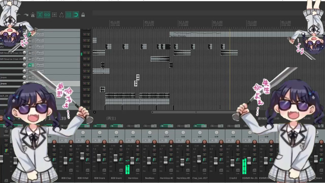Toggle FX bypass power button on Harmless #2 channel
The width and height of the screenshot is (325, 183).
click(171, 126)
